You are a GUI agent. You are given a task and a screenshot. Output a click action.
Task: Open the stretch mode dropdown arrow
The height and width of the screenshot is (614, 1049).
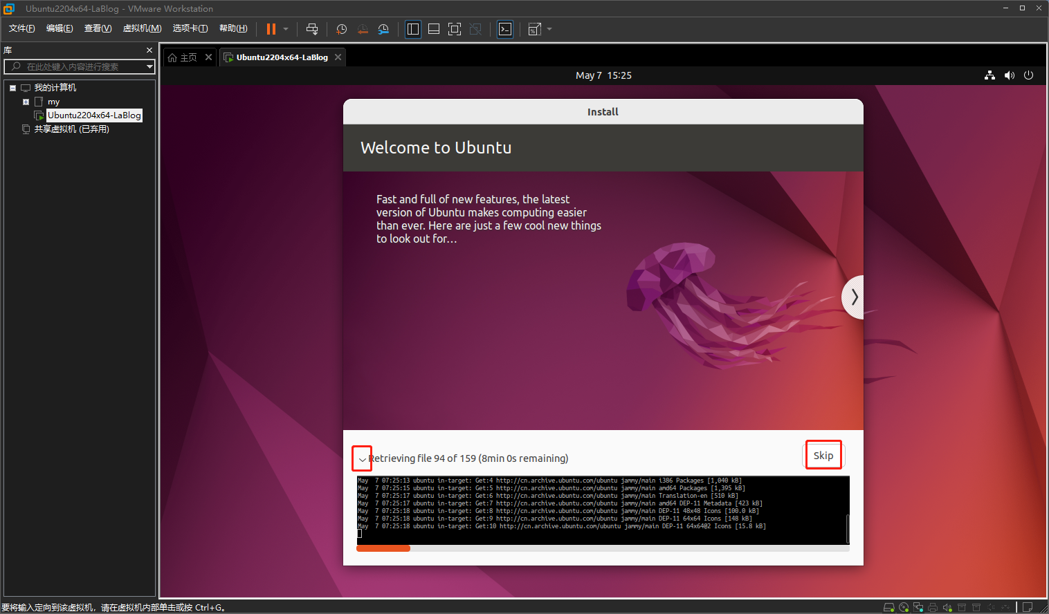(x=549, y=29)
